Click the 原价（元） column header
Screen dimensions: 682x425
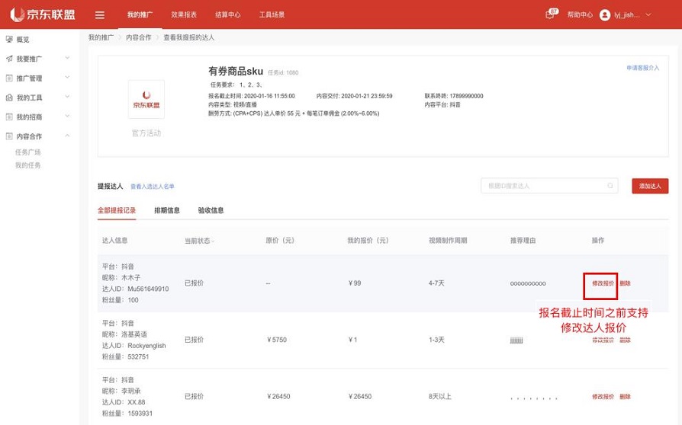click(280, 241)
